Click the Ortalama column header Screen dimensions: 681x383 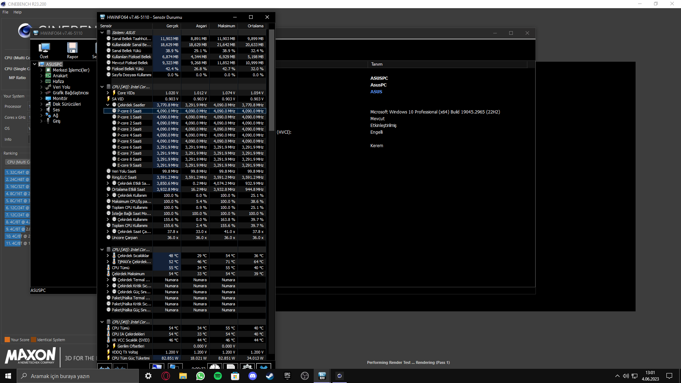252,26
